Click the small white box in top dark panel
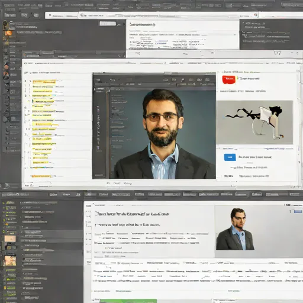 [108, 24]
